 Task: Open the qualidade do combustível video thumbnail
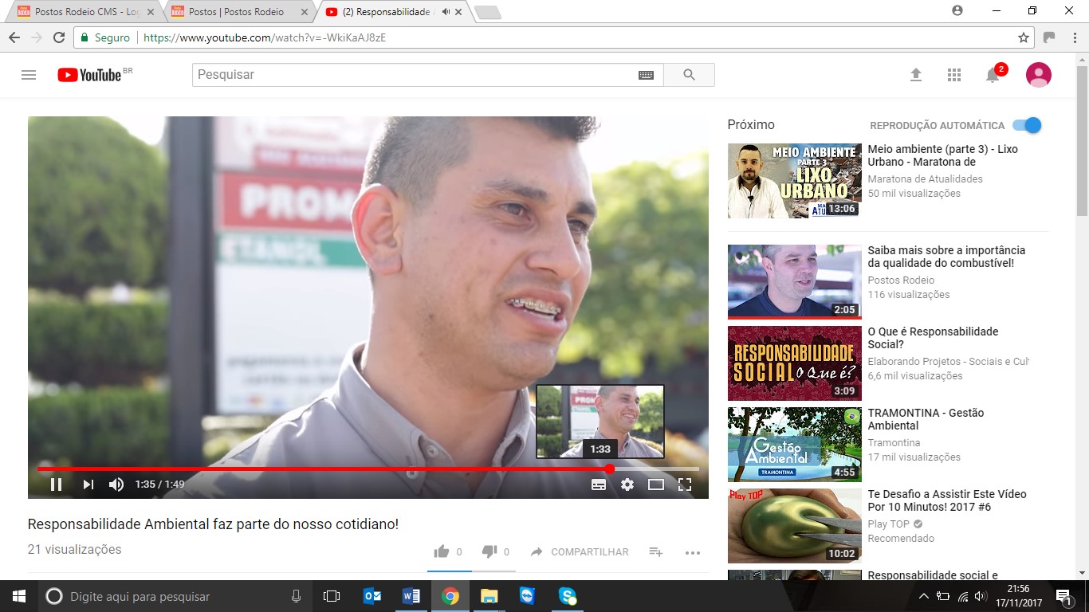[795, 282]
